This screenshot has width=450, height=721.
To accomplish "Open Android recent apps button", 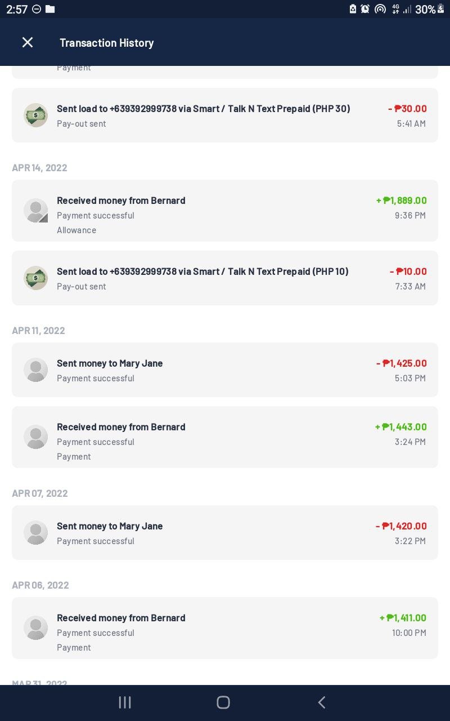I will (x=125, y=702).
